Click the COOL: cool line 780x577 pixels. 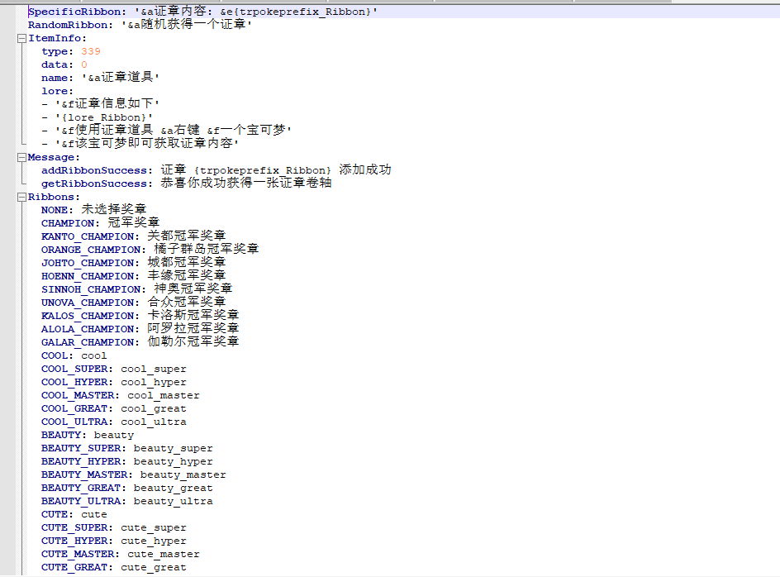pyautogui.click(x=74, y=355)
